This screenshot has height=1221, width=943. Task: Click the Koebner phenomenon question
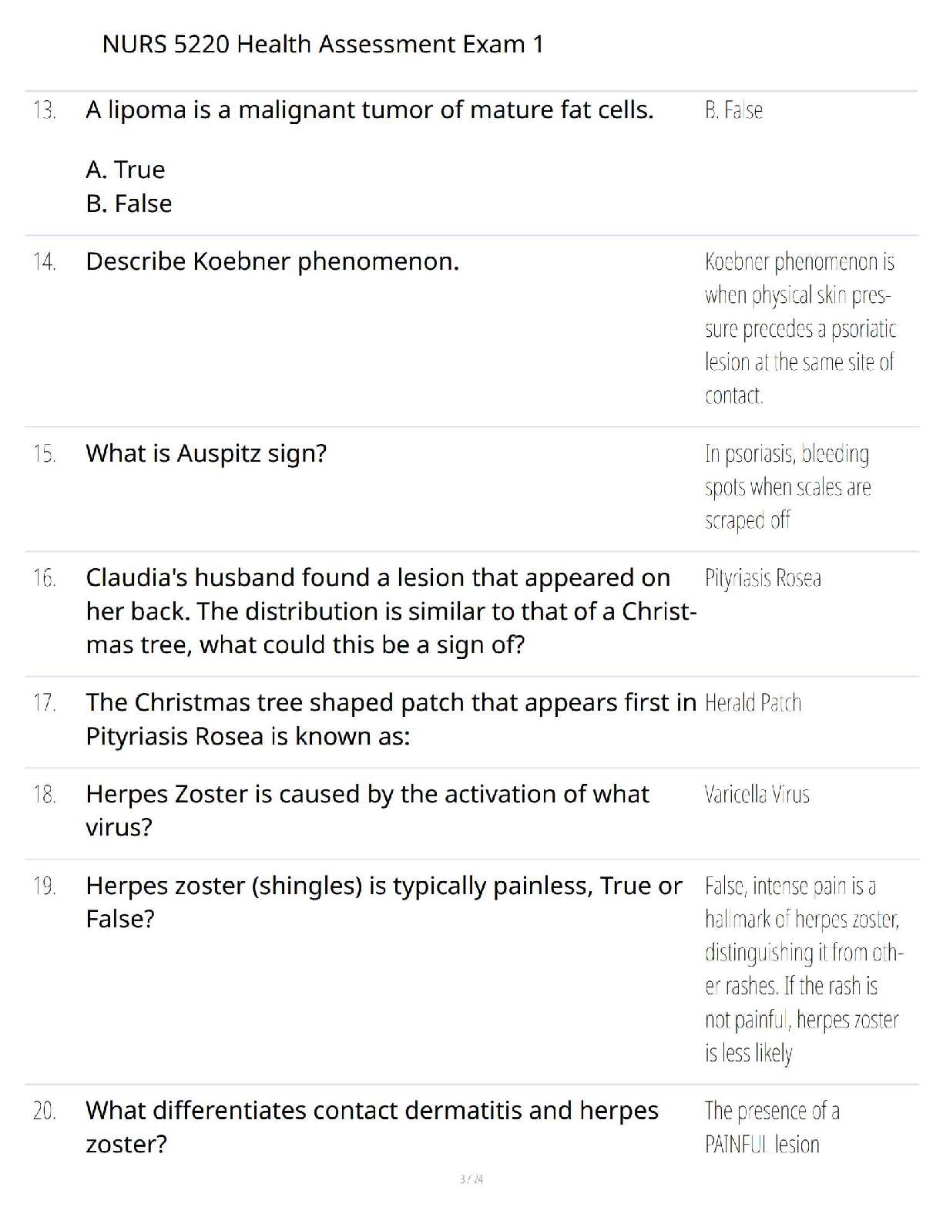pyautogui.click(x=272, y=262)
